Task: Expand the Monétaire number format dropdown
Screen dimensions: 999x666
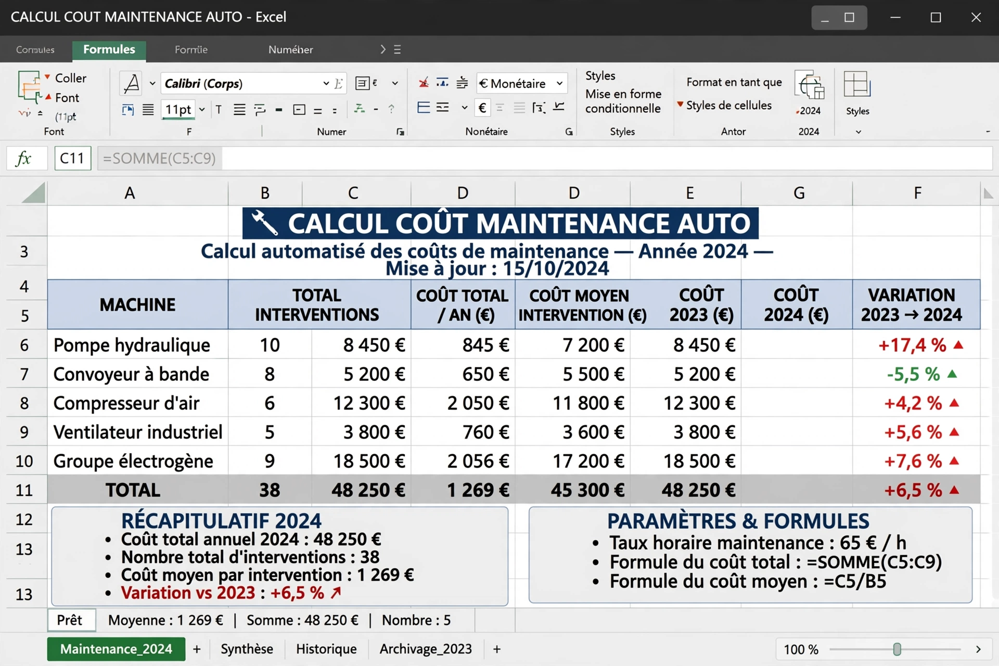Action: [x=560, y=83]
